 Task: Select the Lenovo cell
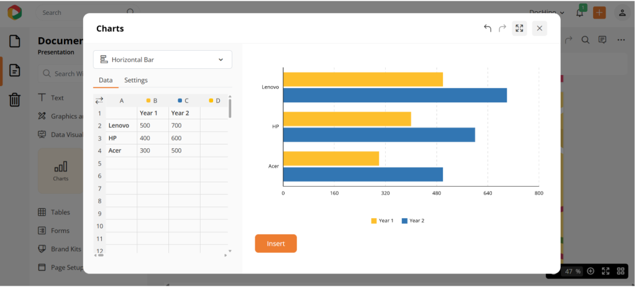coord(121,125)
